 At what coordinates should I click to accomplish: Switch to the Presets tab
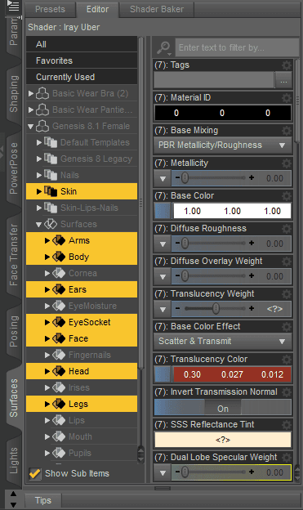click(50, 9)
